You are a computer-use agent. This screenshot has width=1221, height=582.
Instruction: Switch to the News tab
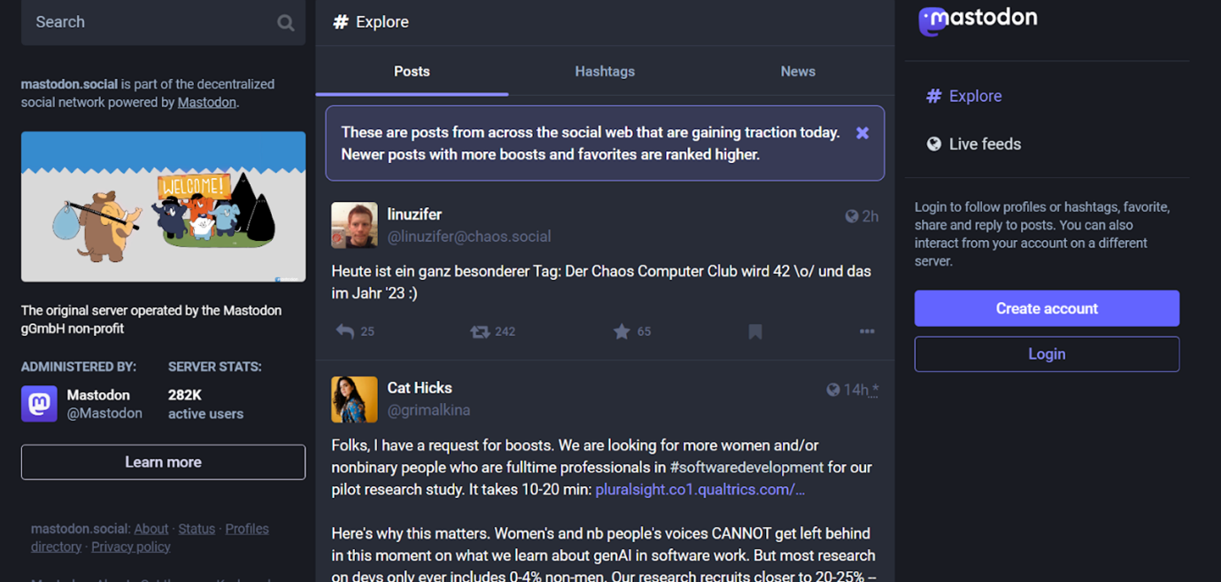pos(798,72)
